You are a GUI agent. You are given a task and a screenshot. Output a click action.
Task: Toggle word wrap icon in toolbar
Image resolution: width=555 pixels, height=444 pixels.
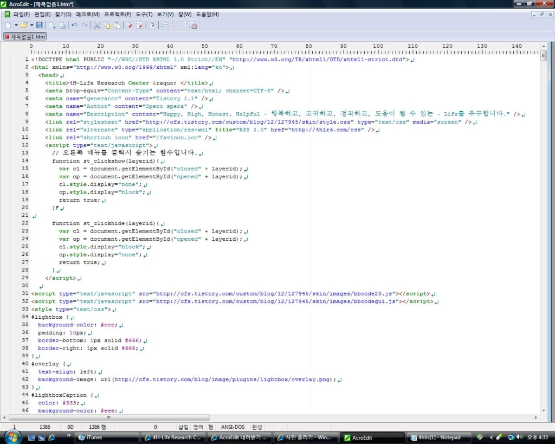(152, 25)
